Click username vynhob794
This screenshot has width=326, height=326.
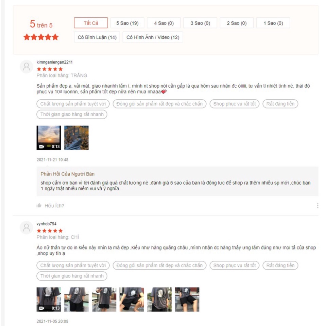coord(46,224)
